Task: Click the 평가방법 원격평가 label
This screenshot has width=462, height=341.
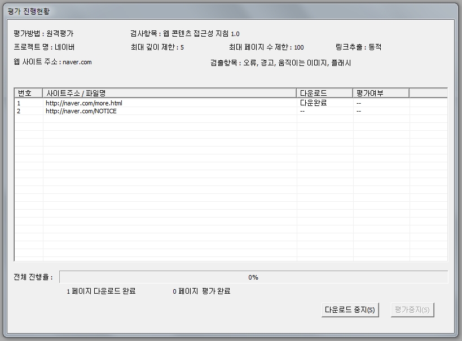Action: pos(43,33)
